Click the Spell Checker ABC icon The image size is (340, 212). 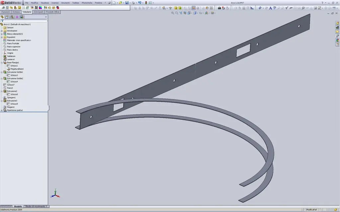pos(275,8)
